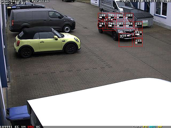Image resolution: width=171 pixels, height=128 pixels.
Task: Click the Kamera 30-02 camera name overlay
Action: point(13,3)
